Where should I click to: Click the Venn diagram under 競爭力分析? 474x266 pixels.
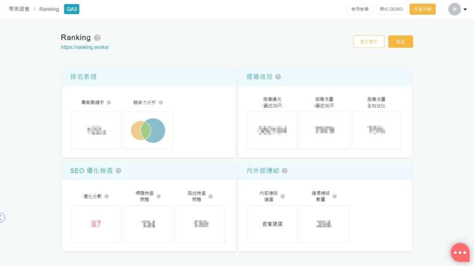coord(148,130)
